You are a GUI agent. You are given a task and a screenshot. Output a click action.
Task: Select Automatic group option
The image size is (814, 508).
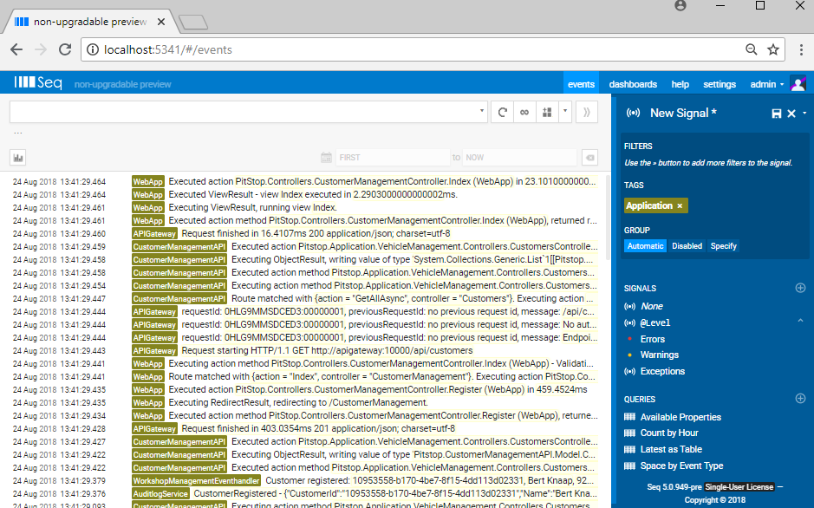point(645,246)
